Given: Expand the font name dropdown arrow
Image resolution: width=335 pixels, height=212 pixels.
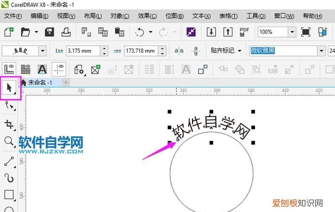Looking at the screenshot, I should [x=321, y=51].
